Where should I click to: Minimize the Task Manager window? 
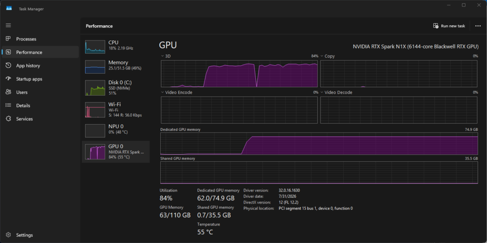click(x=449, y=5)
